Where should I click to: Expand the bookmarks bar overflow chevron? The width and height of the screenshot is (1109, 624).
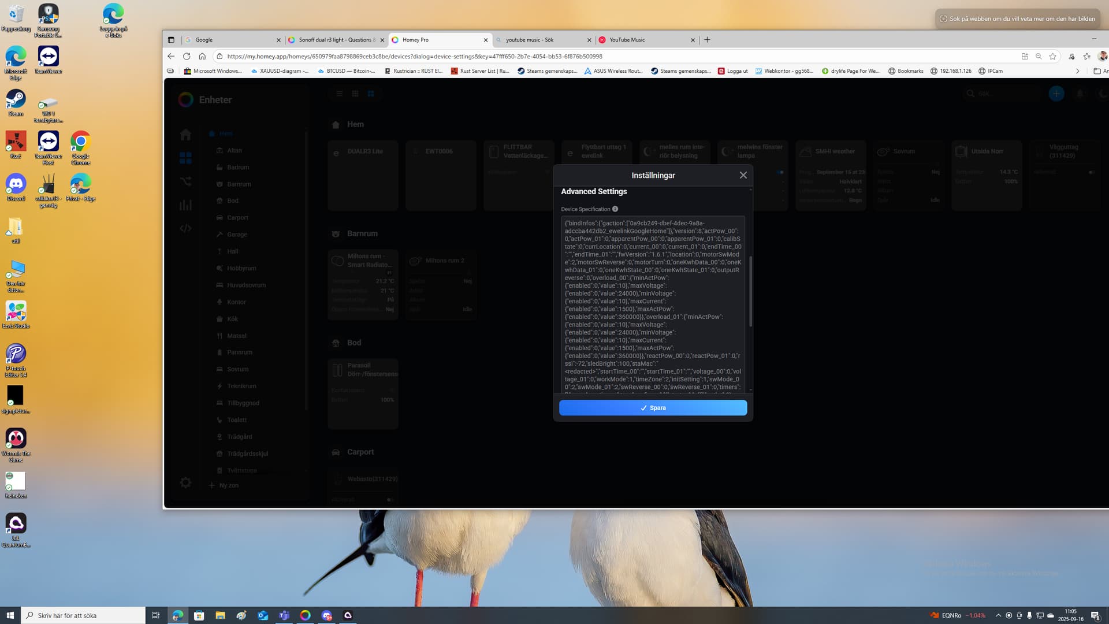(x=1077, y=71)
